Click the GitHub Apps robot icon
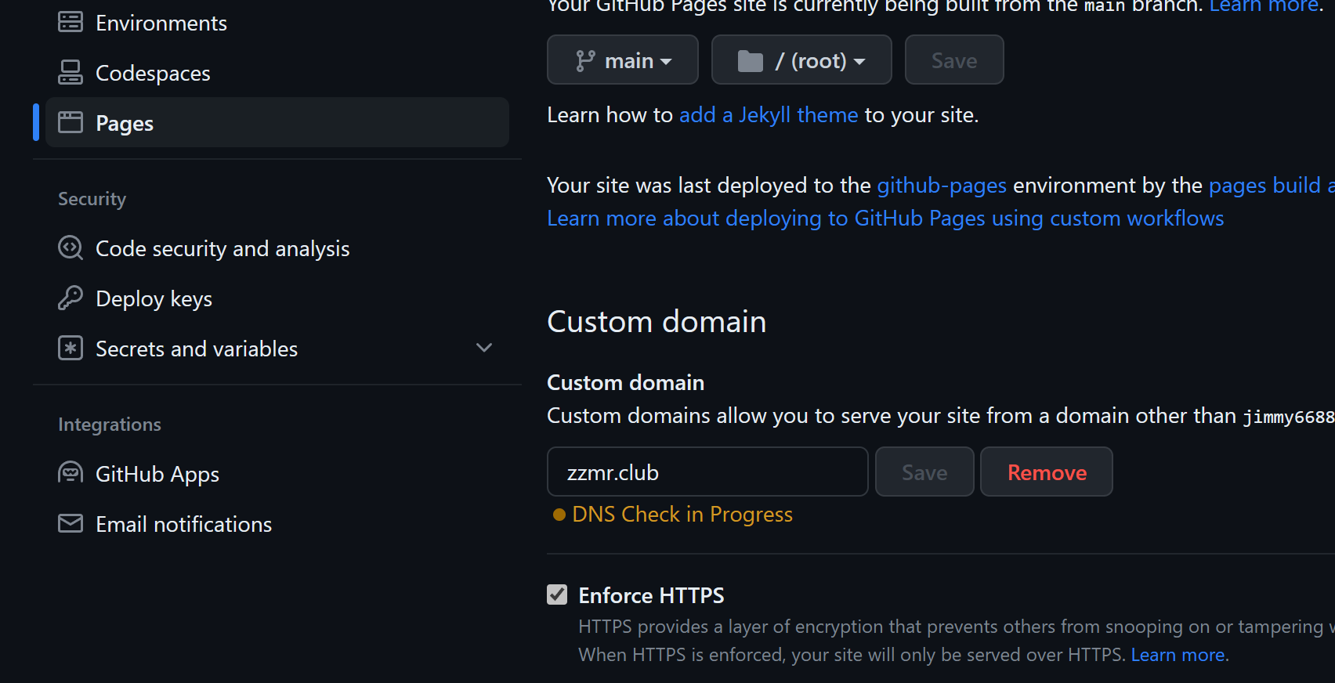The image size is (1335, 683). 71,473
